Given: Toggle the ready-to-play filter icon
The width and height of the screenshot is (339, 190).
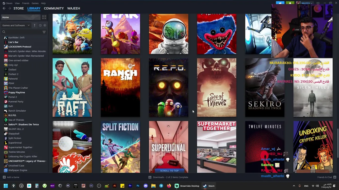Looking at the screenshot, I should point(44,25).
